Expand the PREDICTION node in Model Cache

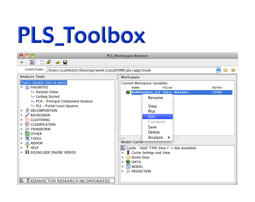coord(123,171)
